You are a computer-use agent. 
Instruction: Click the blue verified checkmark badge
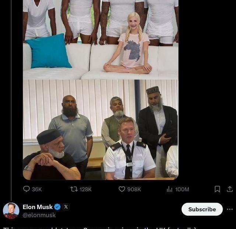[x=58, y=207]
